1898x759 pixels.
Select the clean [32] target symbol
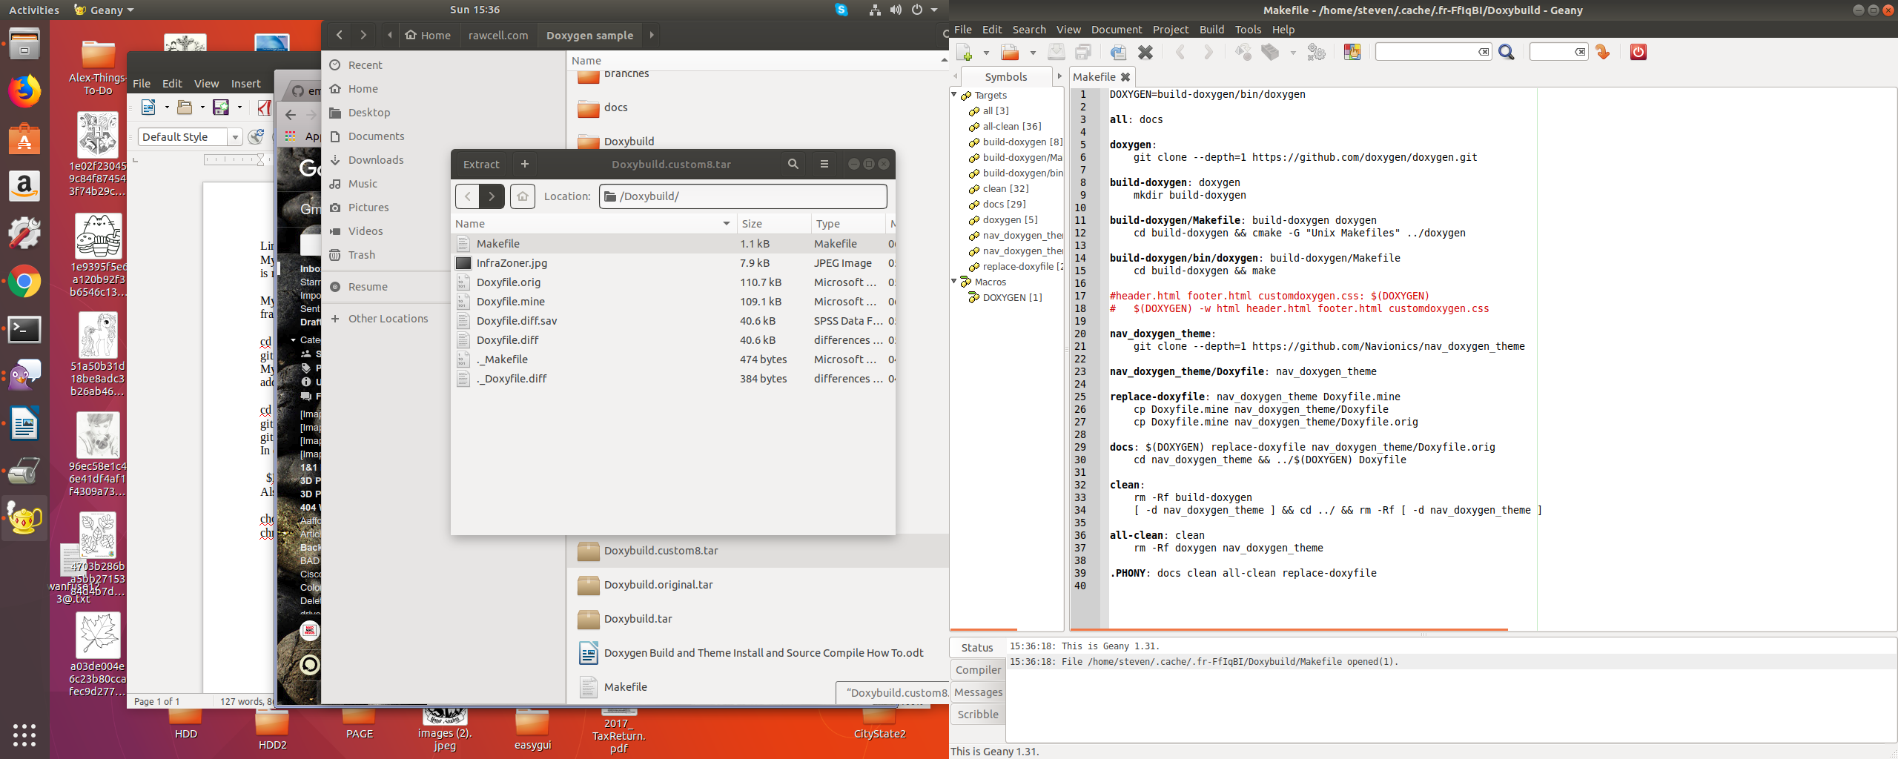(1005, 188)
